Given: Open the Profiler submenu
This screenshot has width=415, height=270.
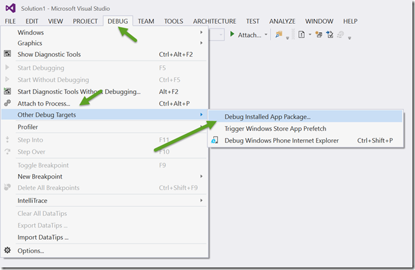Looking at the screenshot, I should (104, 127).
